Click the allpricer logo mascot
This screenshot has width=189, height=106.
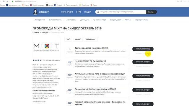(35, 12)
